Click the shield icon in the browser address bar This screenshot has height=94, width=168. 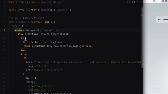163,1
